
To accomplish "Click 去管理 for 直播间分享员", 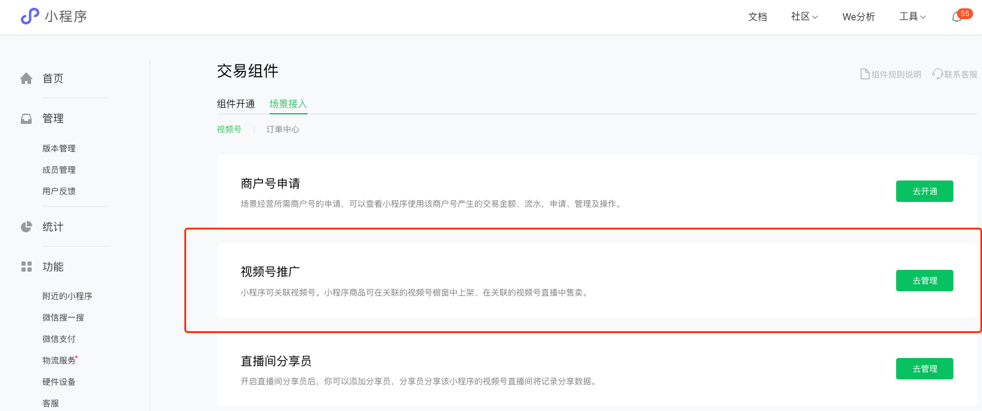I will [924, 369].
